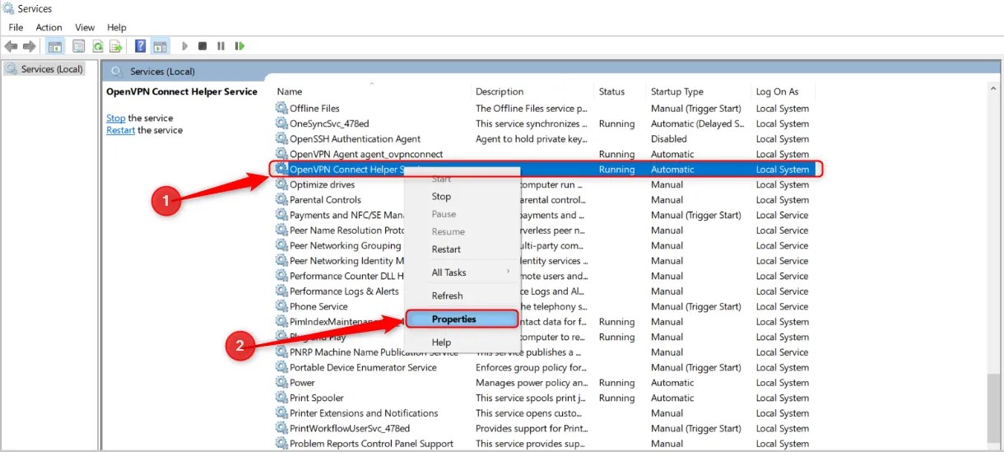Screen dimensions: 1004x452
Task: Click gear icon of Power service
Action: [x=281, y=382]
